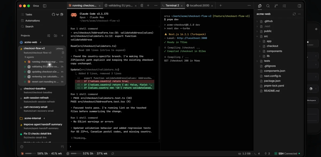Viewport: 321px width, 157px height.
Task: Click the help question mark icon
Action: 22,146
